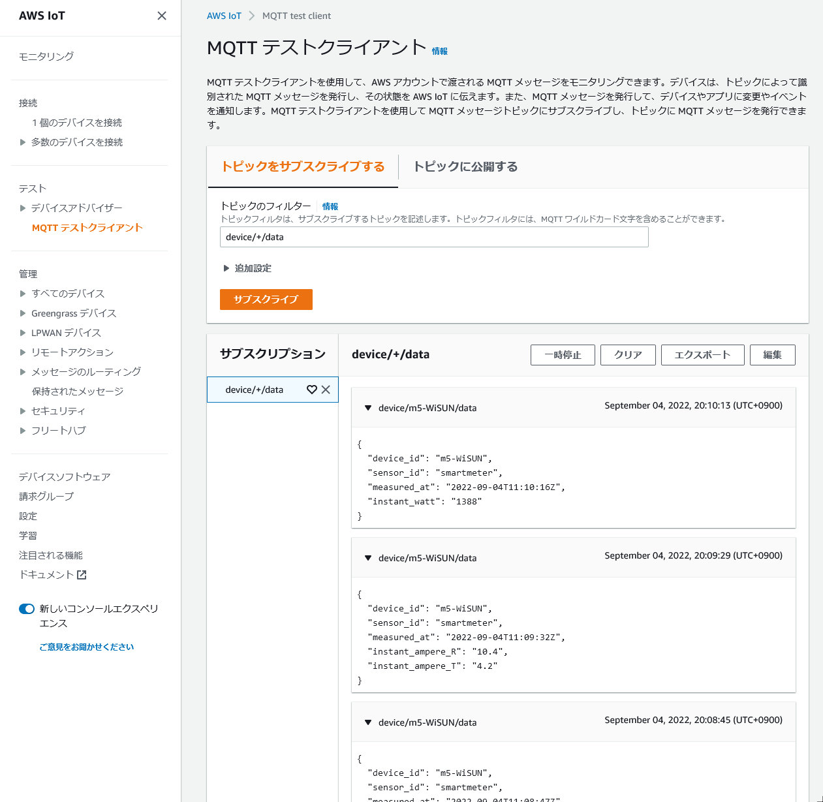This screenshot has width=823, height=802.
Task: Open 設定 in the sidebar
Action: coord(28,516)
